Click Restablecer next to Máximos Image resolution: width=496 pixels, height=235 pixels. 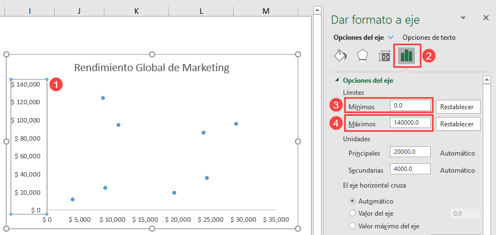458,124
